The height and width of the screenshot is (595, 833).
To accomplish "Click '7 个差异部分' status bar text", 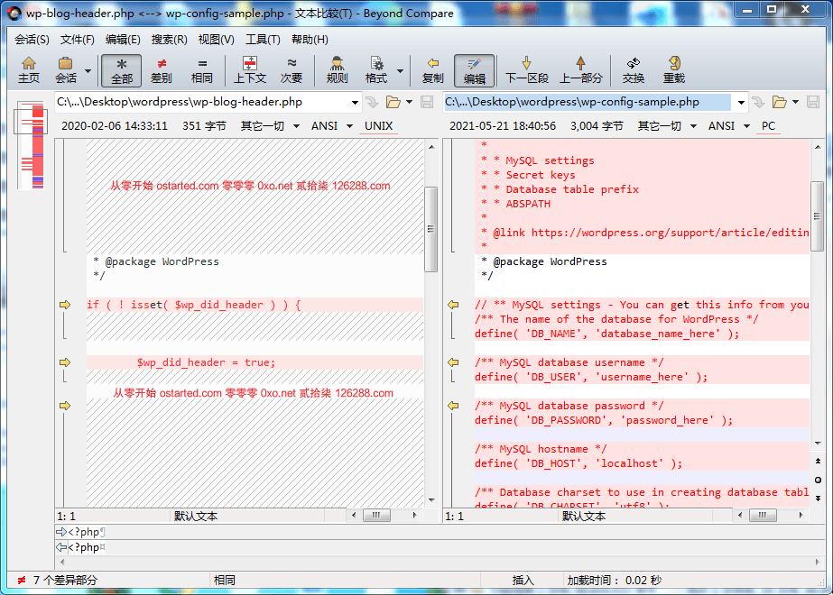I will 65,581.
